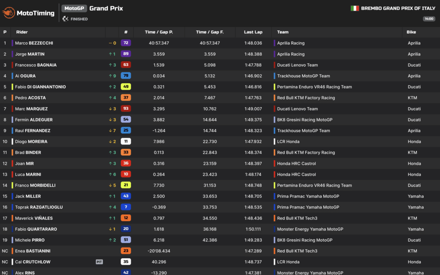Click rider name Fabio QUARTARARO
The width and height of the screenshot is (440, 275).
pyautogui.click(x=36, y=229)
